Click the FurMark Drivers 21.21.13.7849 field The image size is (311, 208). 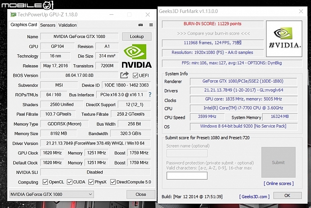[x=244, y=90]
